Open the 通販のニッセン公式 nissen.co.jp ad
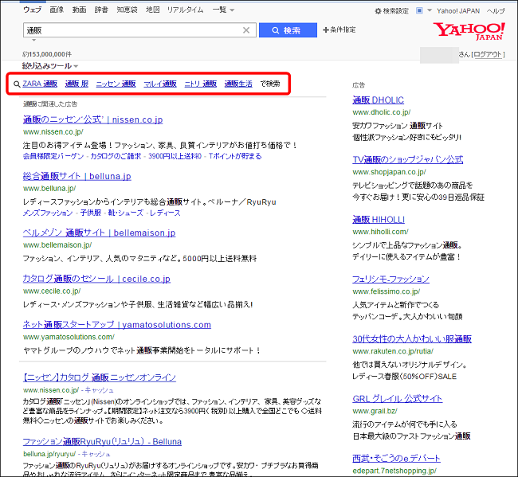518x477 pixels. pos(92,119)
